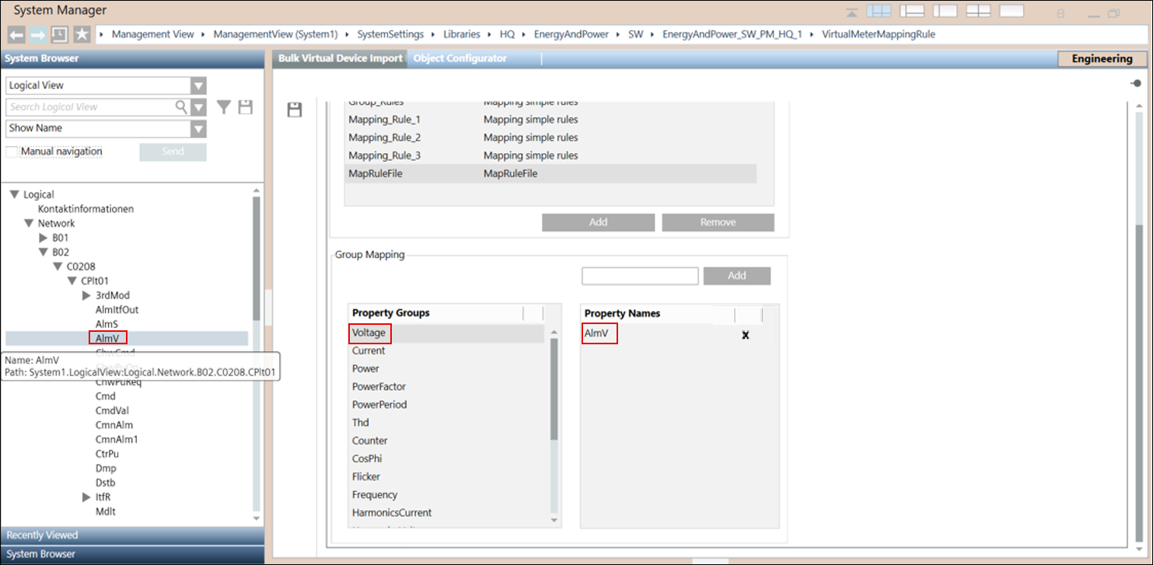
Task: Open the Show Name dropdown
Action: pos(199,128)
